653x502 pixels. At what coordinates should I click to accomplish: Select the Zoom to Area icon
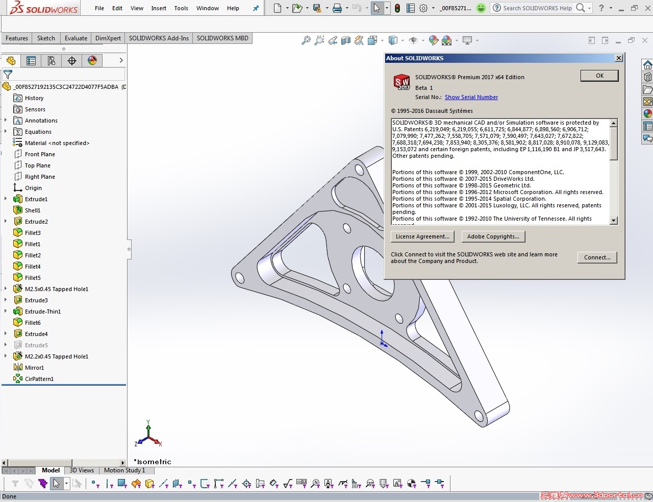319,40
